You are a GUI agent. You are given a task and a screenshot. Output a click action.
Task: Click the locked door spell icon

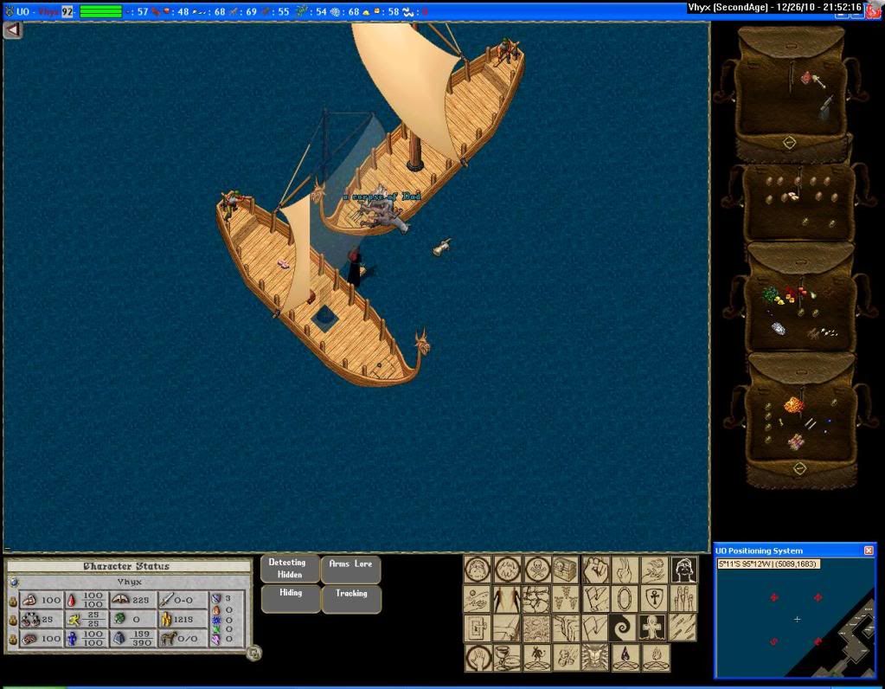[478, 628]
